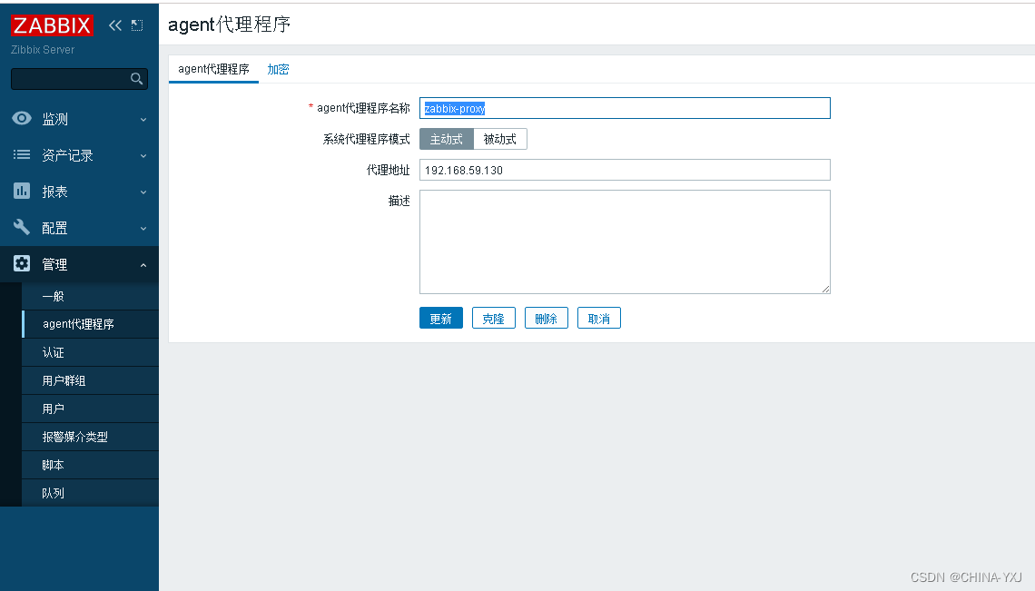Click 报表 menu label
Image resolution: width=1035 pixels, height=591 pixels.
coord(54,192)
